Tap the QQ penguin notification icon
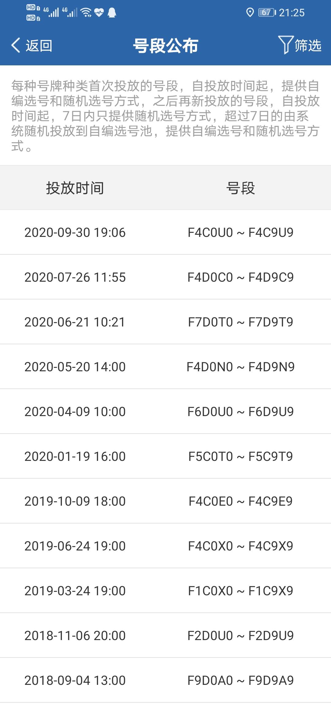Viewport: 331px width, 718px height. coord(112,13)
